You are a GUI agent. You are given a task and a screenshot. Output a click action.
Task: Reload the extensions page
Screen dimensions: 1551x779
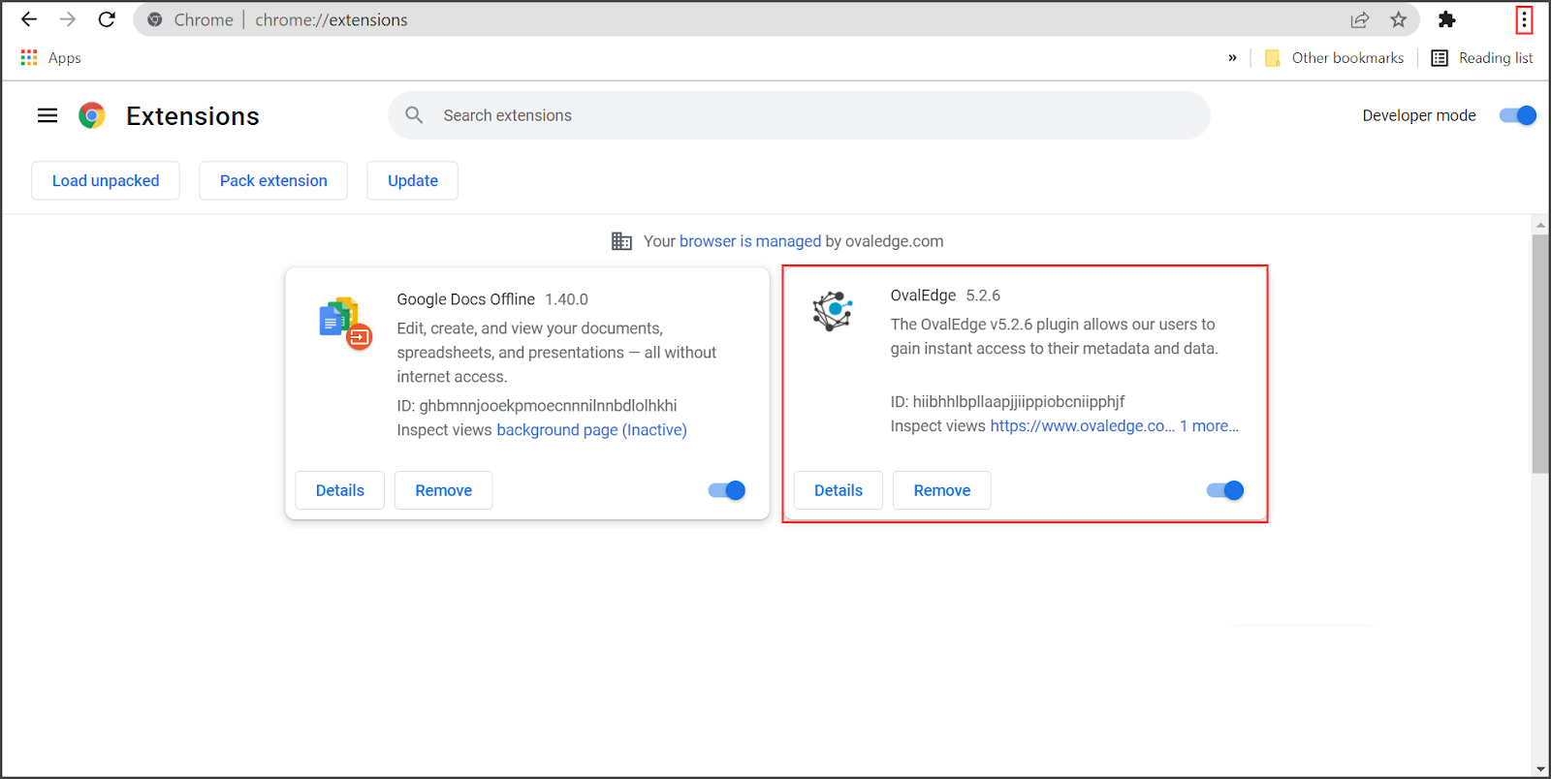tap(107, 19)
